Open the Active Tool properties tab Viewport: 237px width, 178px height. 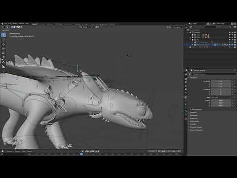pyautogui.click(x=186, y=75)
